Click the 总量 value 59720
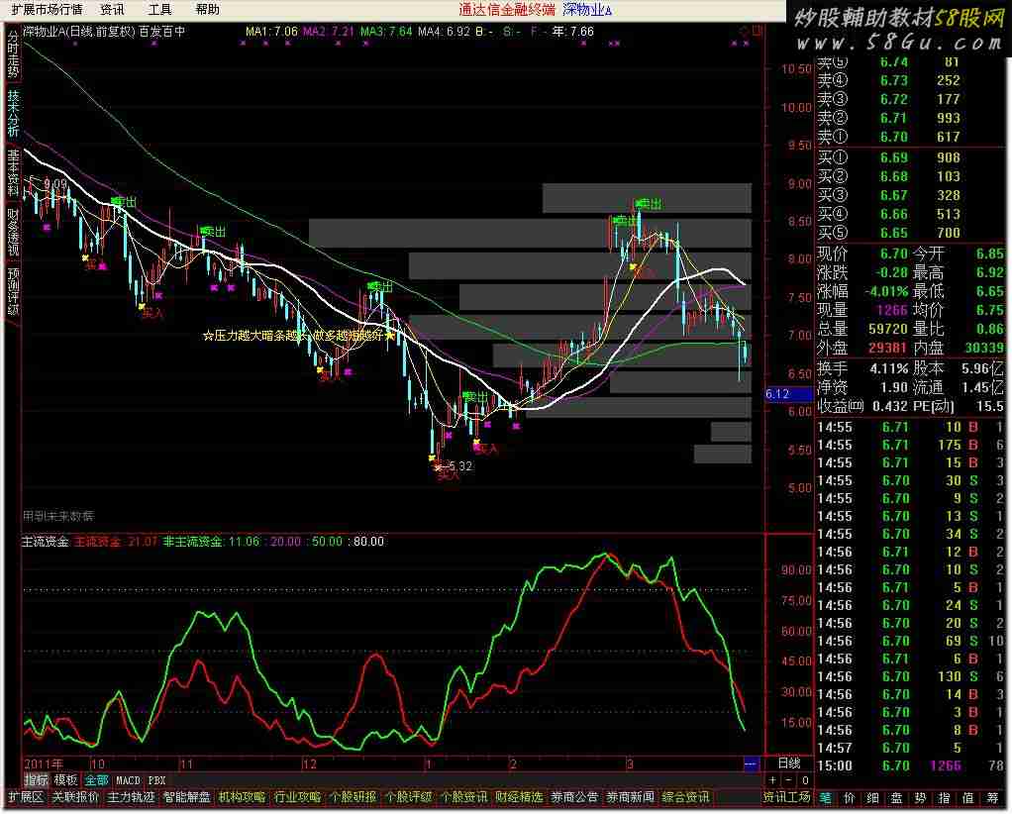This screenshot has height=814, width=1012. pyautogui.click(x=887, y=329)
